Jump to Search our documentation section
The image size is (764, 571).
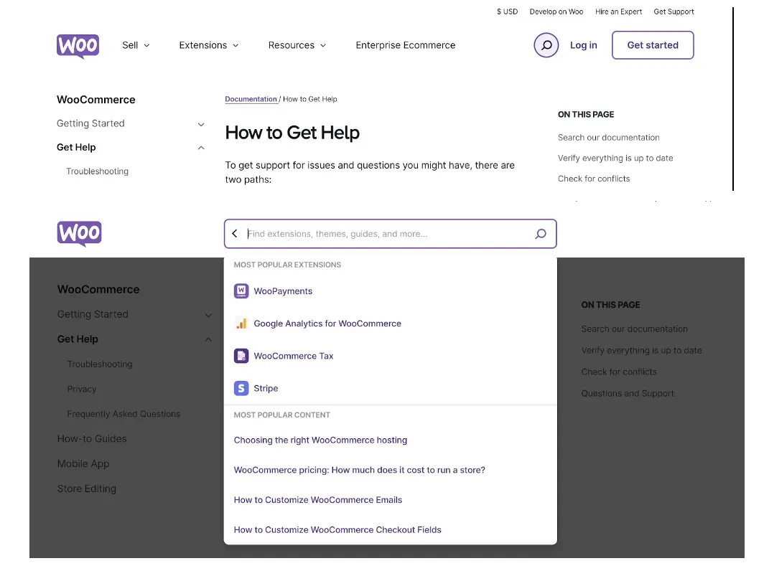click(609, 138)
